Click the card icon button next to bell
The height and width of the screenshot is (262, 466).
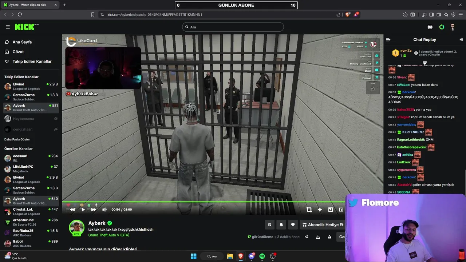pos(269,225)
